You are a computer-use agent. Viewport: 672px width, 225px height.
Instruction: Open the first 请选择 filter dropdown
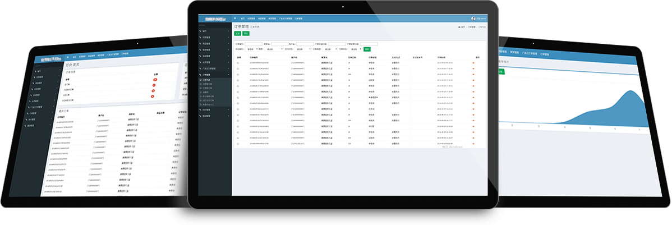point(251,49)
